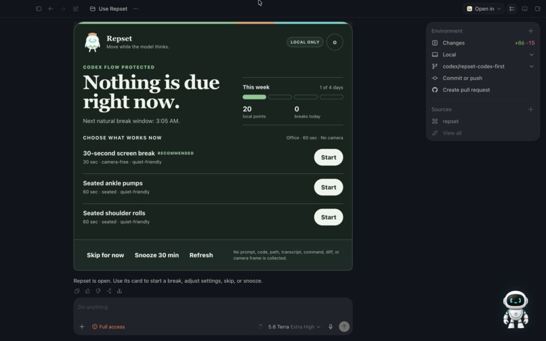Click the Sources section header
Viewport: 546px width, 341px height.
[x=441, y=109]
